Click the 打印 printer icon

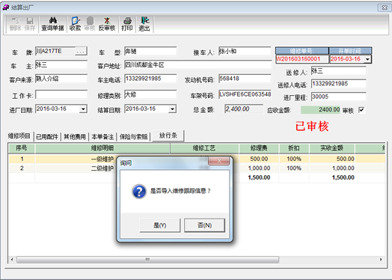(x=127, y=20)
